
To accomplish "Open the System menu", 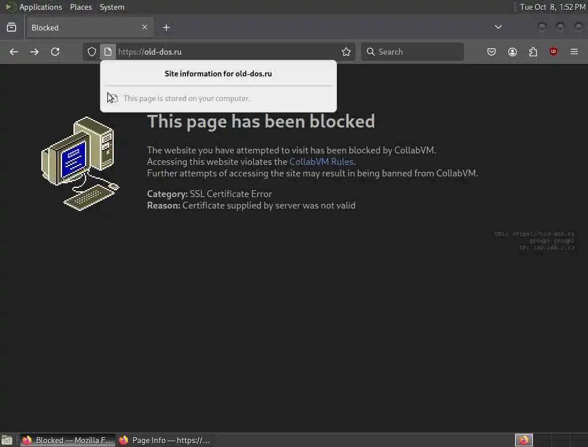I will [x=112, y=7].
